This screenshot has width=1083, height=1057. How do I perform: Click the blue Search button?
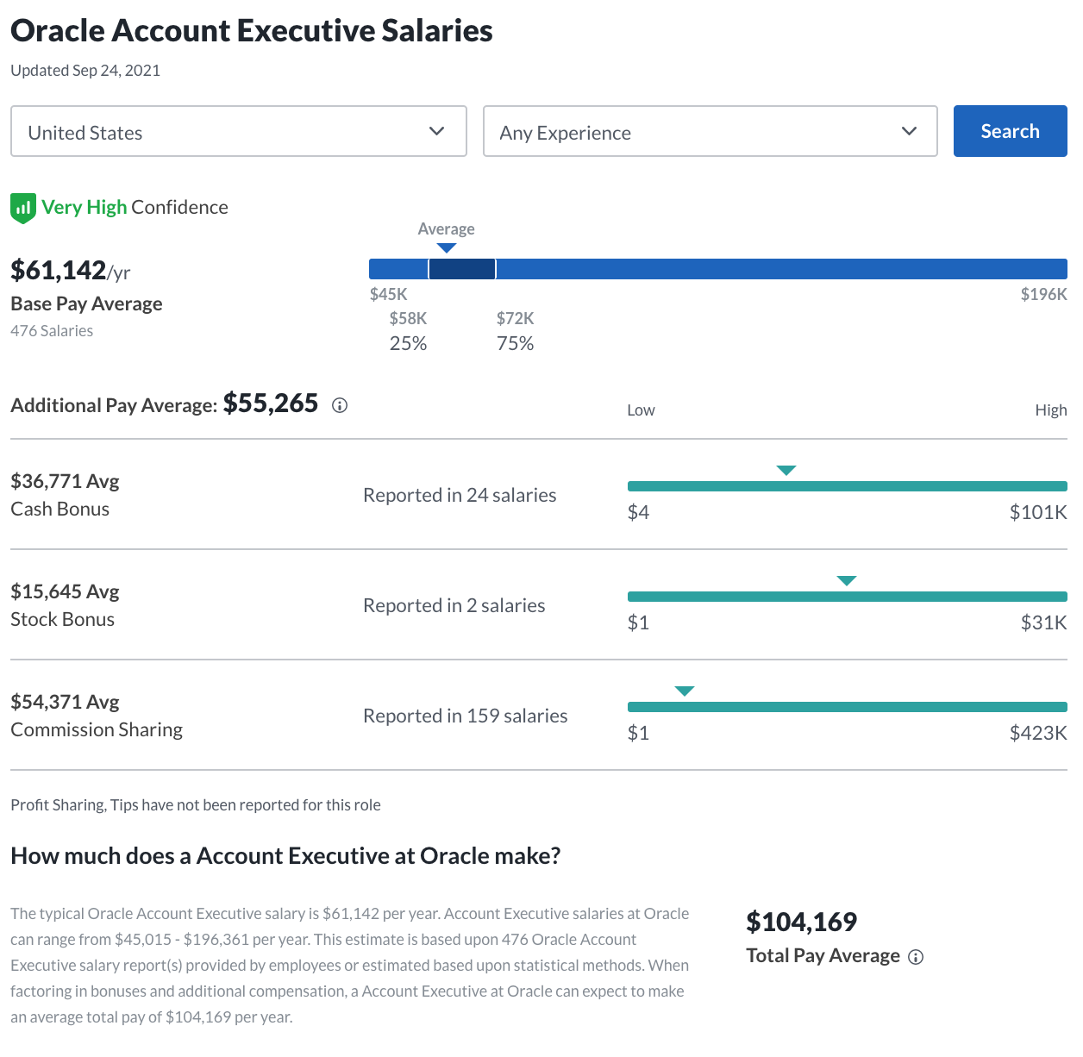tap(1011, 131)
